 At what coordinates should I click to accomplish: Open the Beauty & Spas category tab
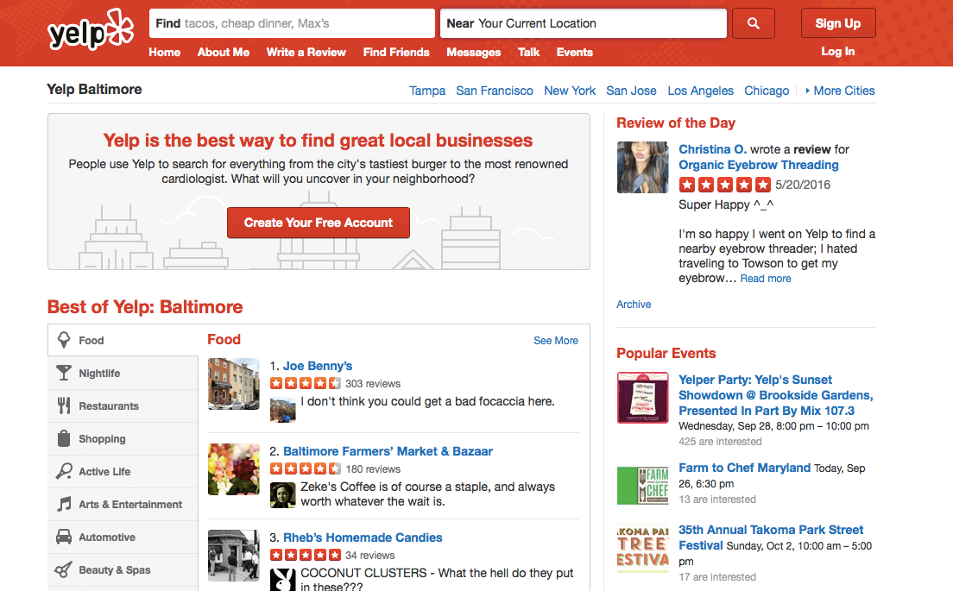pos(123,569)
